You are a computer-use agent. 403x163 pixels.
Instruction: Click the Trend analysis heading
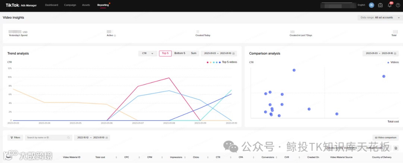coord(18,54)
